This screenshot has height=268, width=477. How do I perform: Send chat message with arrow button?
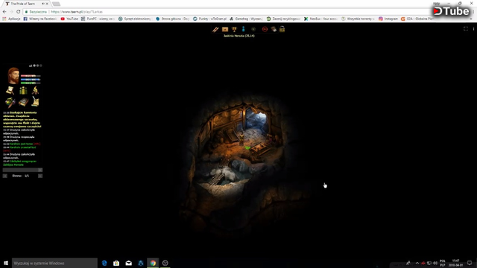click(40, 170)
